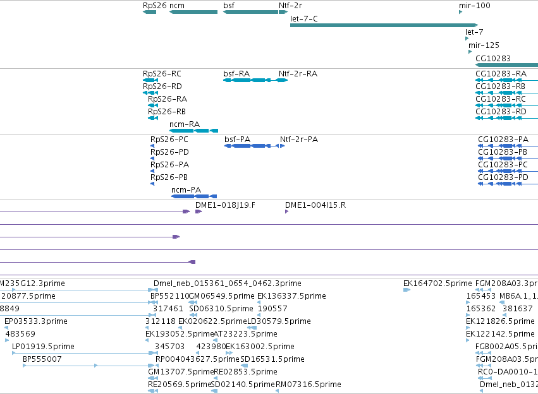Click the "317461" label text
Screen dimensions: 538x394
(168, 309)
